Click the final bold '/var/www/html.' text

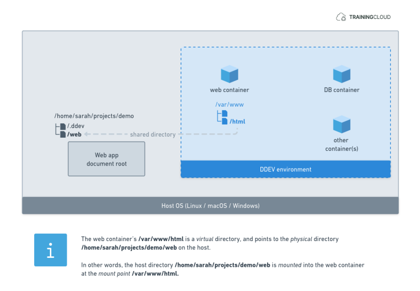155,274
